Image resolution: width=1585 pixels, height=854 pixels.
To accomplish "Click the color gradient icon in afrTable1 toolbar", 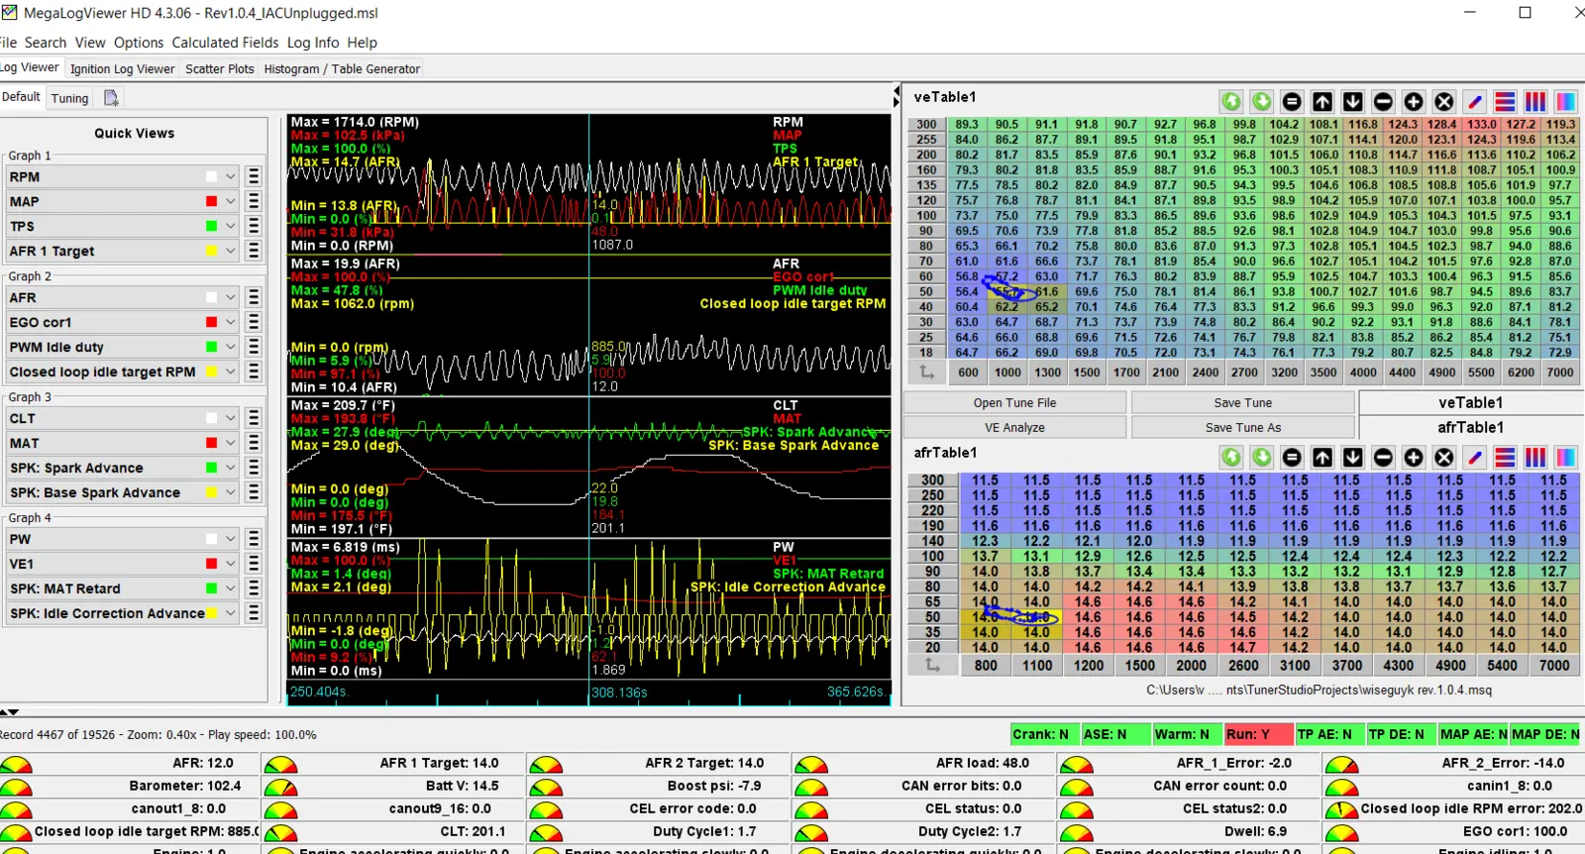I will click(x=1566, y=457).
